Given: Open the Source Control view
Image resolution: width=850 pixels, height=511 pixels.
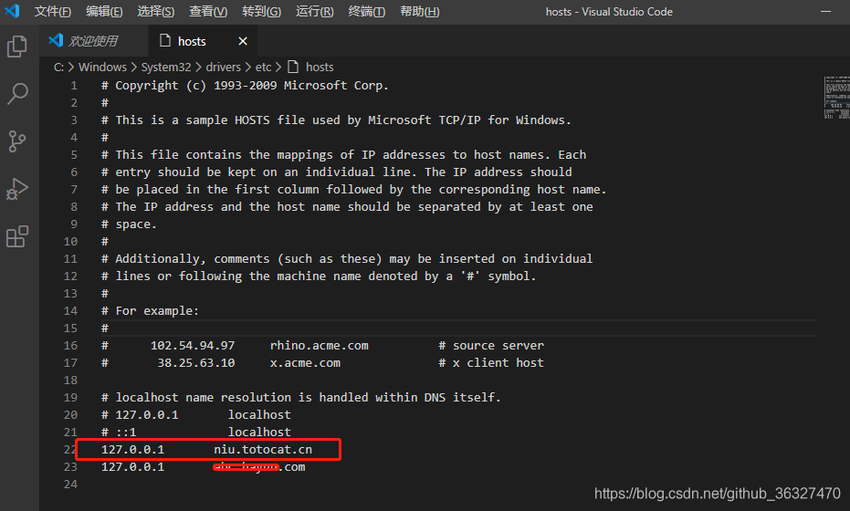Looking at the screenshot, I should (17, 141).
